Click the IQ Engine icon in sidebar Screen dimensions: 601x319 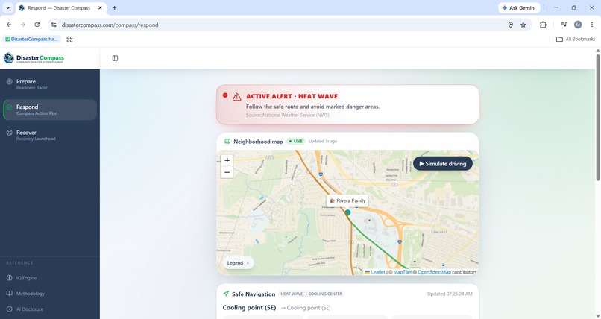point(9,278)
